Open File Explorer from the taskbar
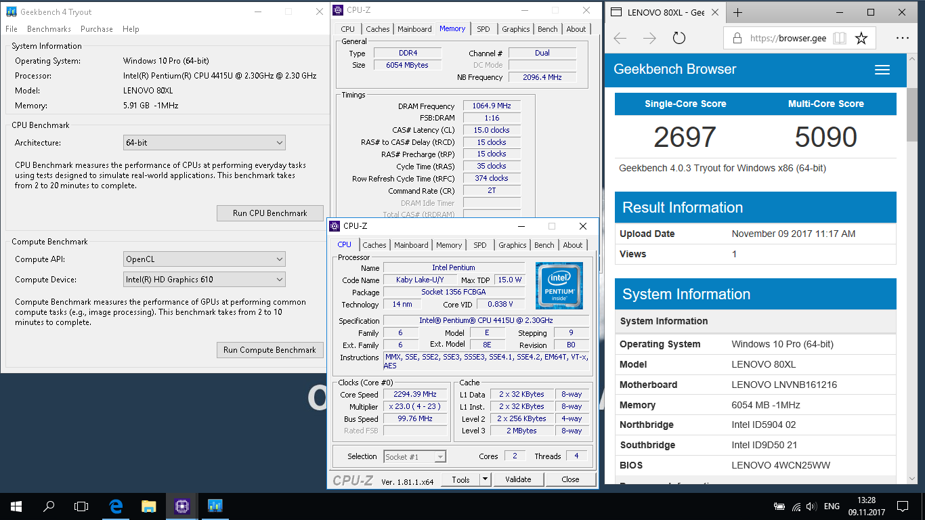This screenshot has width=925, height=520. point(149,506)
